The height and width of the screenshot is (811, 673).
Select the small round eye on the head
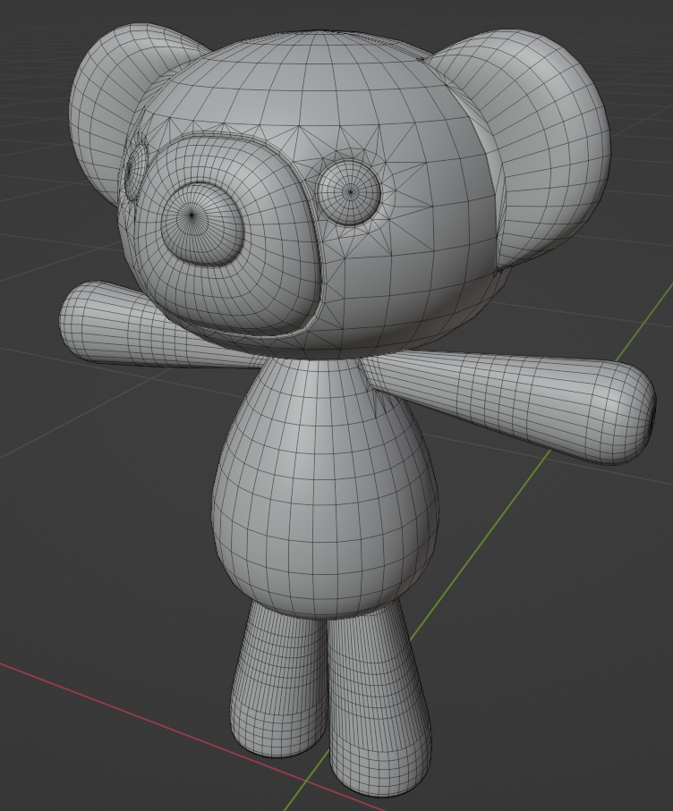click(x=349, y=192)
